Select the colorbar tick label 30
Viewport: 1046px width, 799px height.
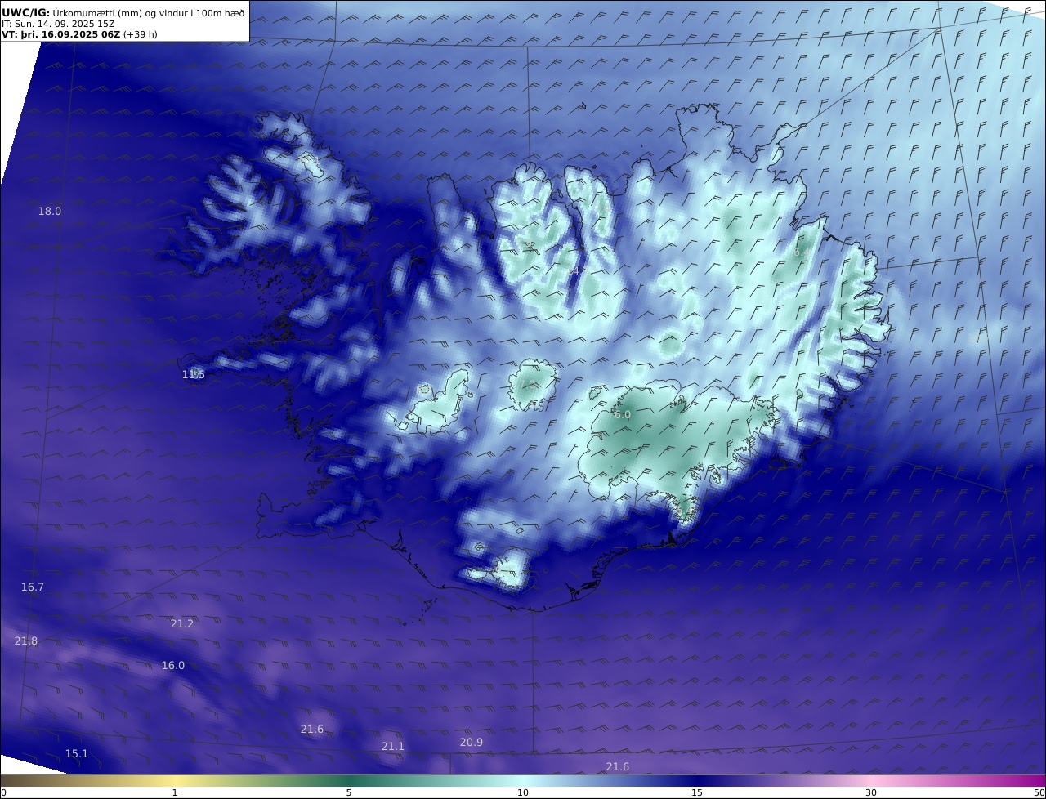[871, 792]
